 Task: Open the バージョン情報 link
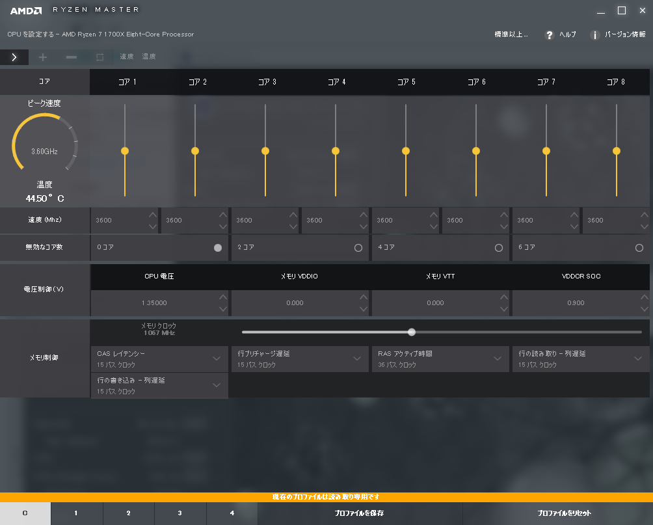pos(625,34)
